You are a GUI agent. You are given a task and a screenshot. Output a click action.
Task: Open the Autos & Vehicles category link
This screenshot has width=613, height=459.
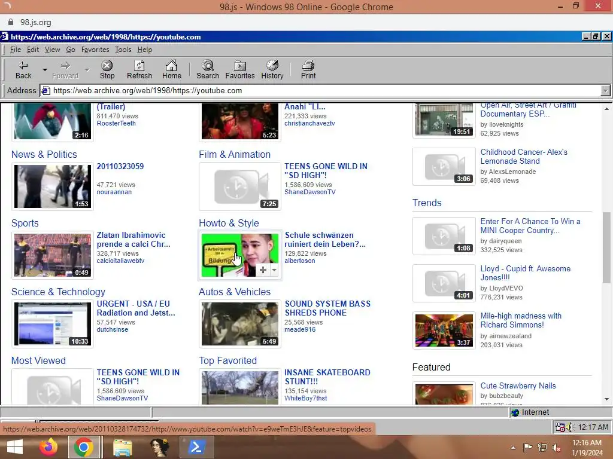(235, 292)
